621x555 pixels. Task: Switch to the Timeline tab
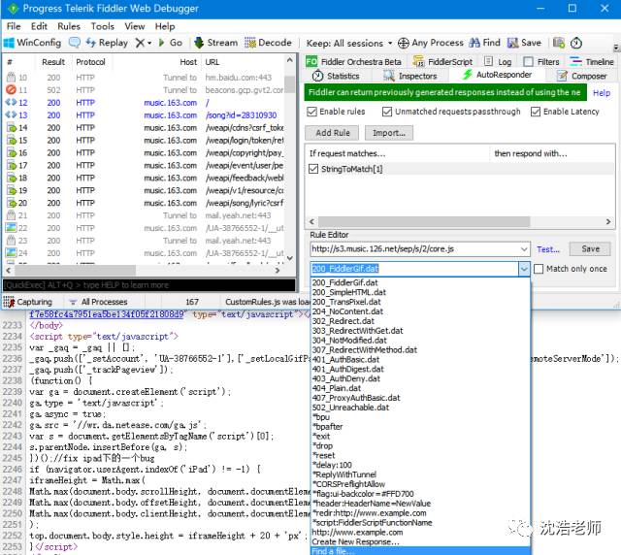point(592,62)
